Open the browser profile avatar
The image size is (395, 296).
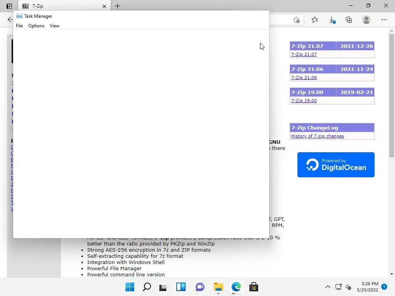click(366, 20)
